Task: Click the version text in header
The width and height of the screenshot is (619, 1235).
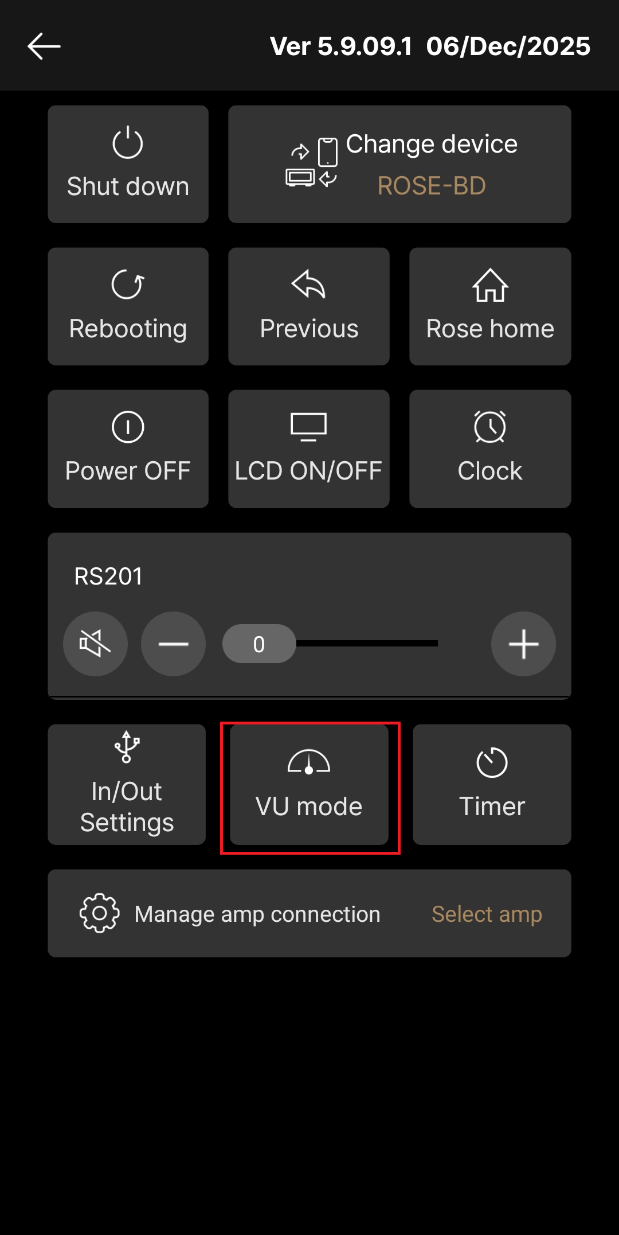Action: click(x=430, y=46)
